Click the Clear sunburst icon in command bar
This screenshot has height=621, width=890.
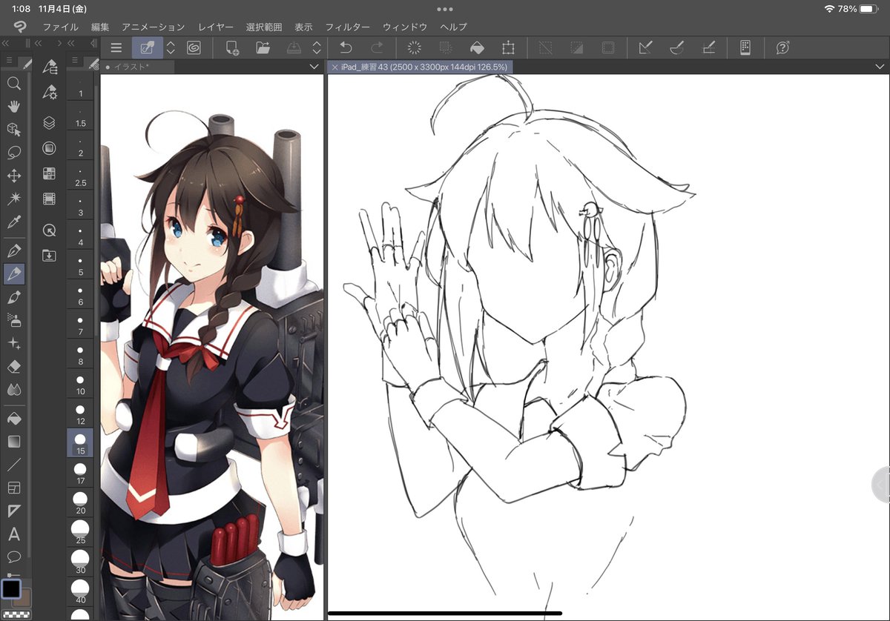[x=415, y=48]
